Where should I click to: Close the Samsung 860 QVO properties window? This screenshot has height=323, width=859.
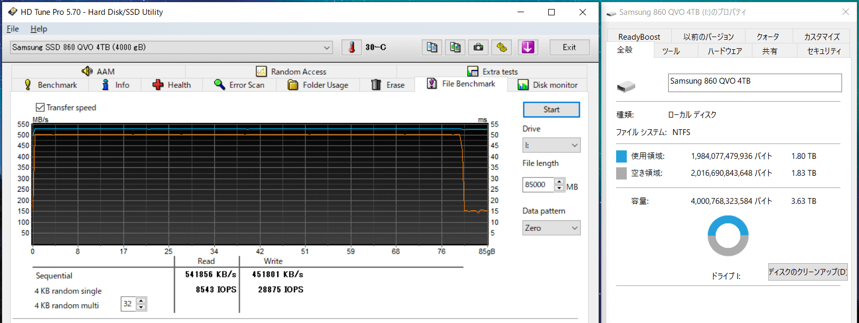click(x=845, y=12)
